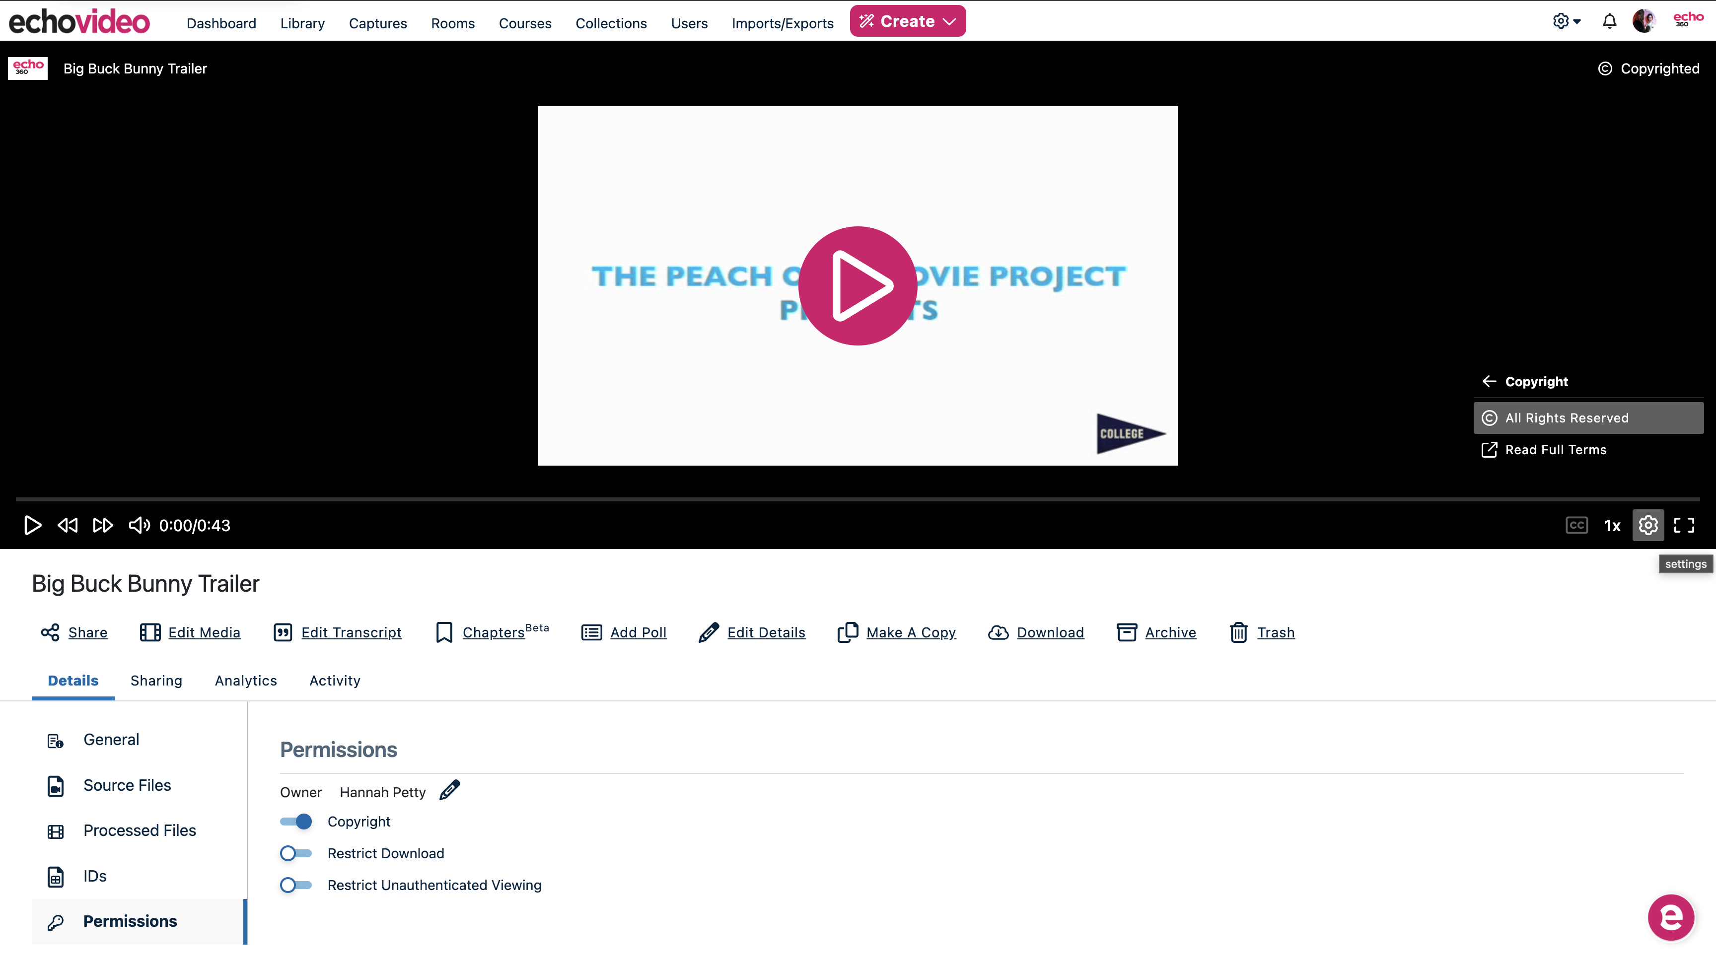Viewport: 1716px width, 963px height.
Task: Click the Copyrighted indicator in player header
Action: click(1648, 69)
